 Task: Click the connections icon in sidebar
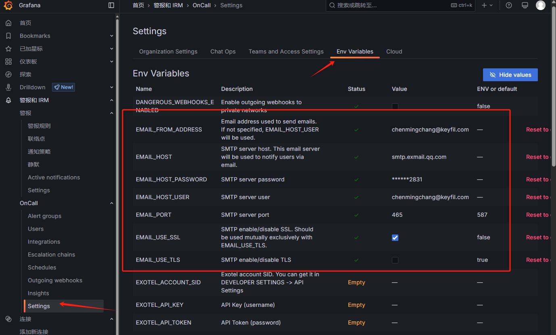pyautogui.click(x=8, y=319)
